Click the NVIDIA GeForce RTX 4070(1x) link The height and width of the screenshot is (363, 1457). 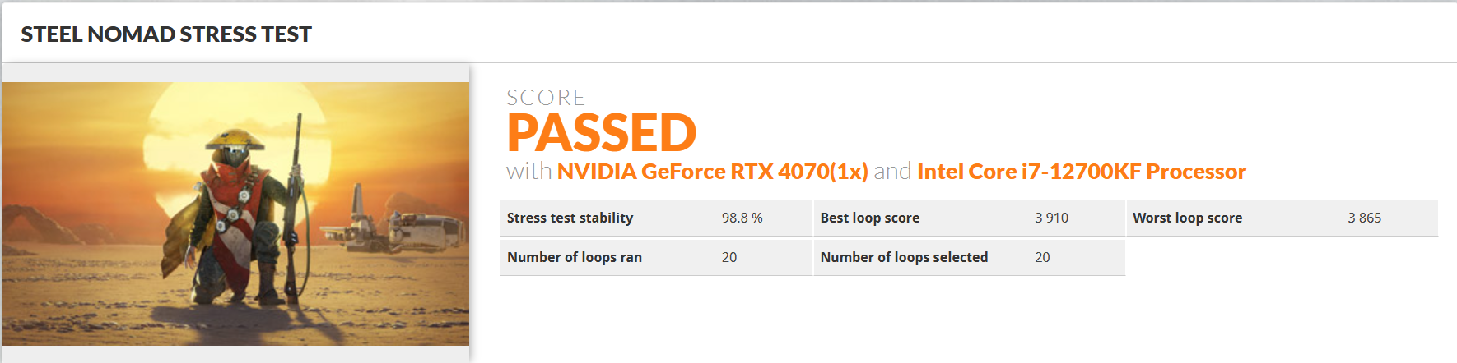coord(712,172)
